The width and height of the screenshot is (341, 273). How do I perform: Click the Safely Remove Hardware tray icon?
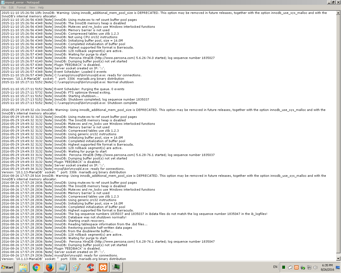coord(303,267)
